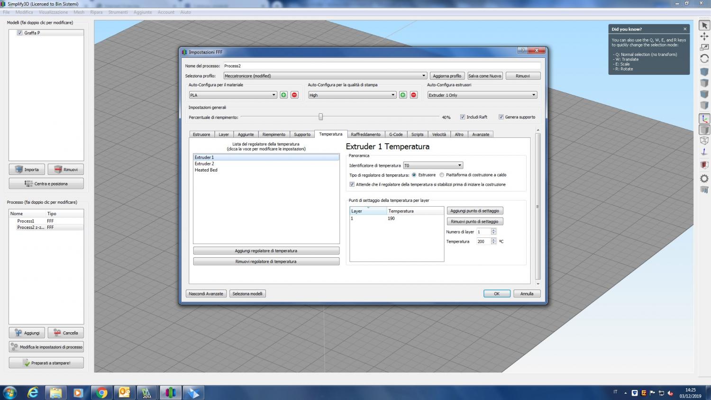This screenshot has height=400, width=711.
Task: Switch to Supporto tab
Action: click(x=302, y=135)
